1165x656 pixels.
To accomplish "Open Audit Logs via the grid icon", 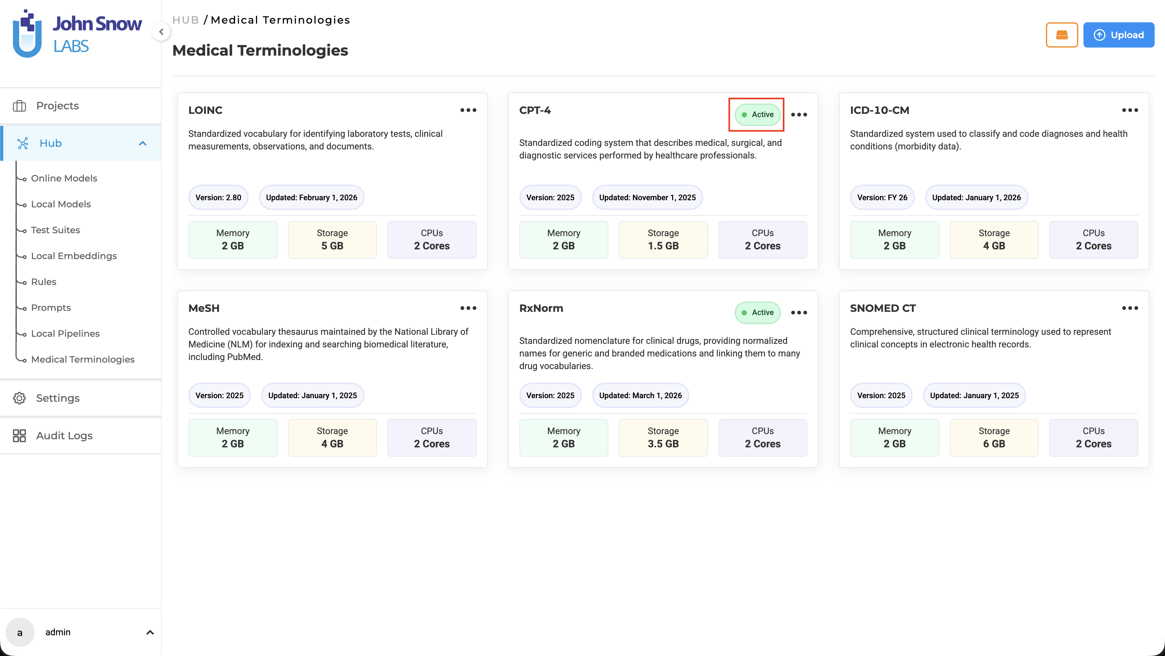I will [19, 435].
